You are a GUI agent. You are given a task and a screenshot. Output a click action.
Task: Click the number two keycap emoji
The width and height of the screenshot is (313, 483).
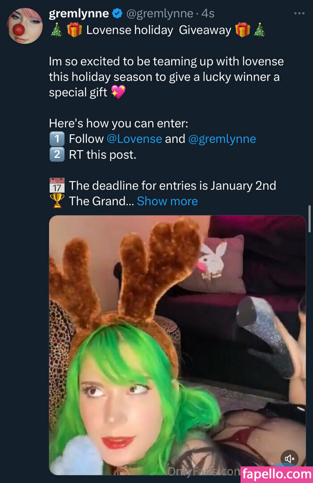coord(57,155)
